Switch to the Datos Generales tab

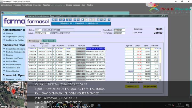coord(49,41)
